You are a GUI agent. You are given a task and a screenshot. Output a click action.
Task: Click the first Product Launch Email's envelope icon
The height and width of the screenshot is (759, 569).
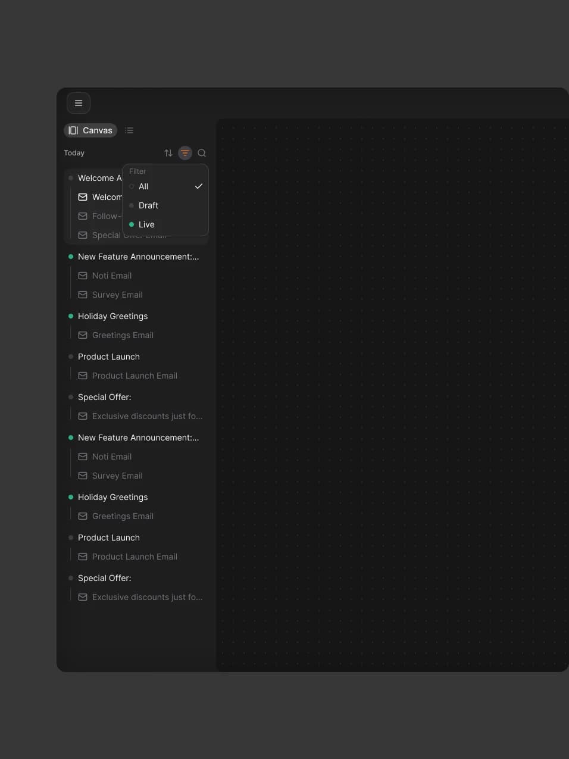tap(83, 376)
